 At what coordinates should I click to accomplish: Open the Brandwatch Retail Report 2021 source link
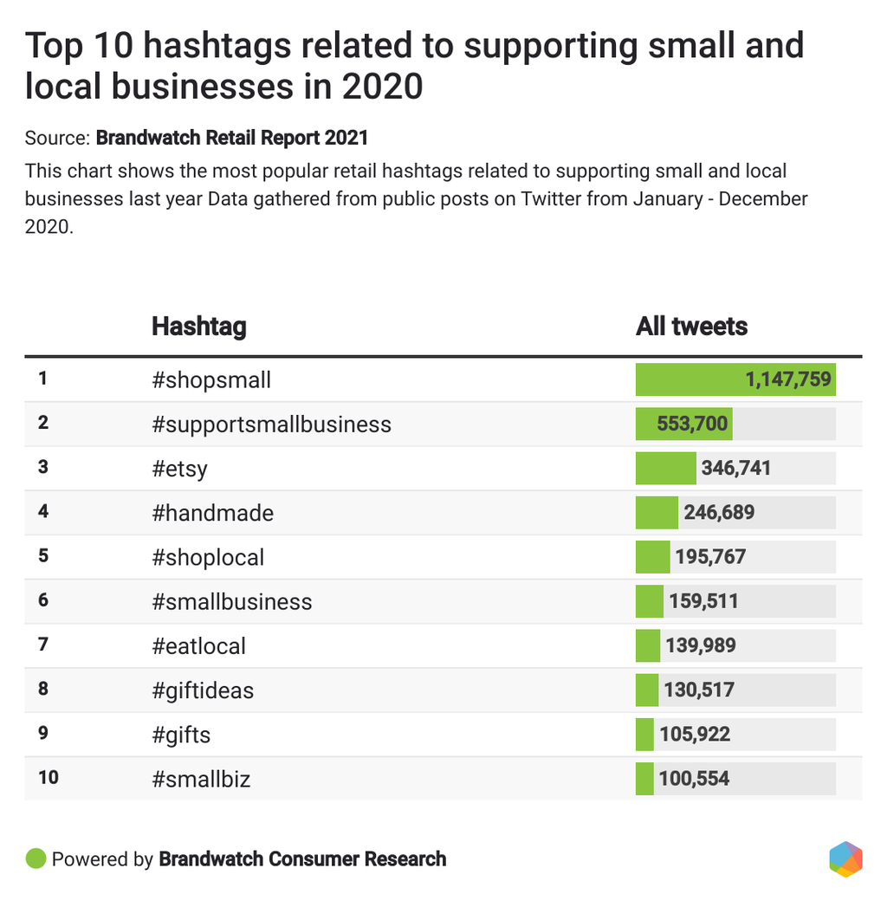click(231, 138)
